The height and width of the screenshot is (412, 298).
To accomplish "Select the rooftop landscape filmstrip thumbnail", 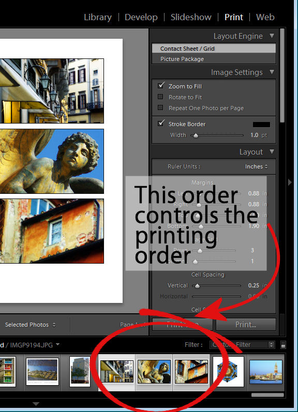I will coord(42,372).
